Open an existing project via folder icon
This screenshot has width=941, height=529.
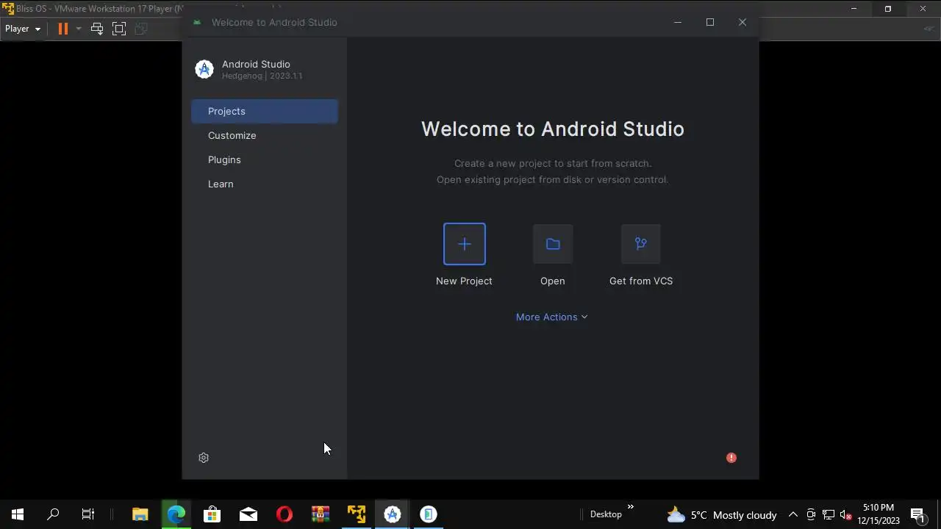(x=553, y=244)
